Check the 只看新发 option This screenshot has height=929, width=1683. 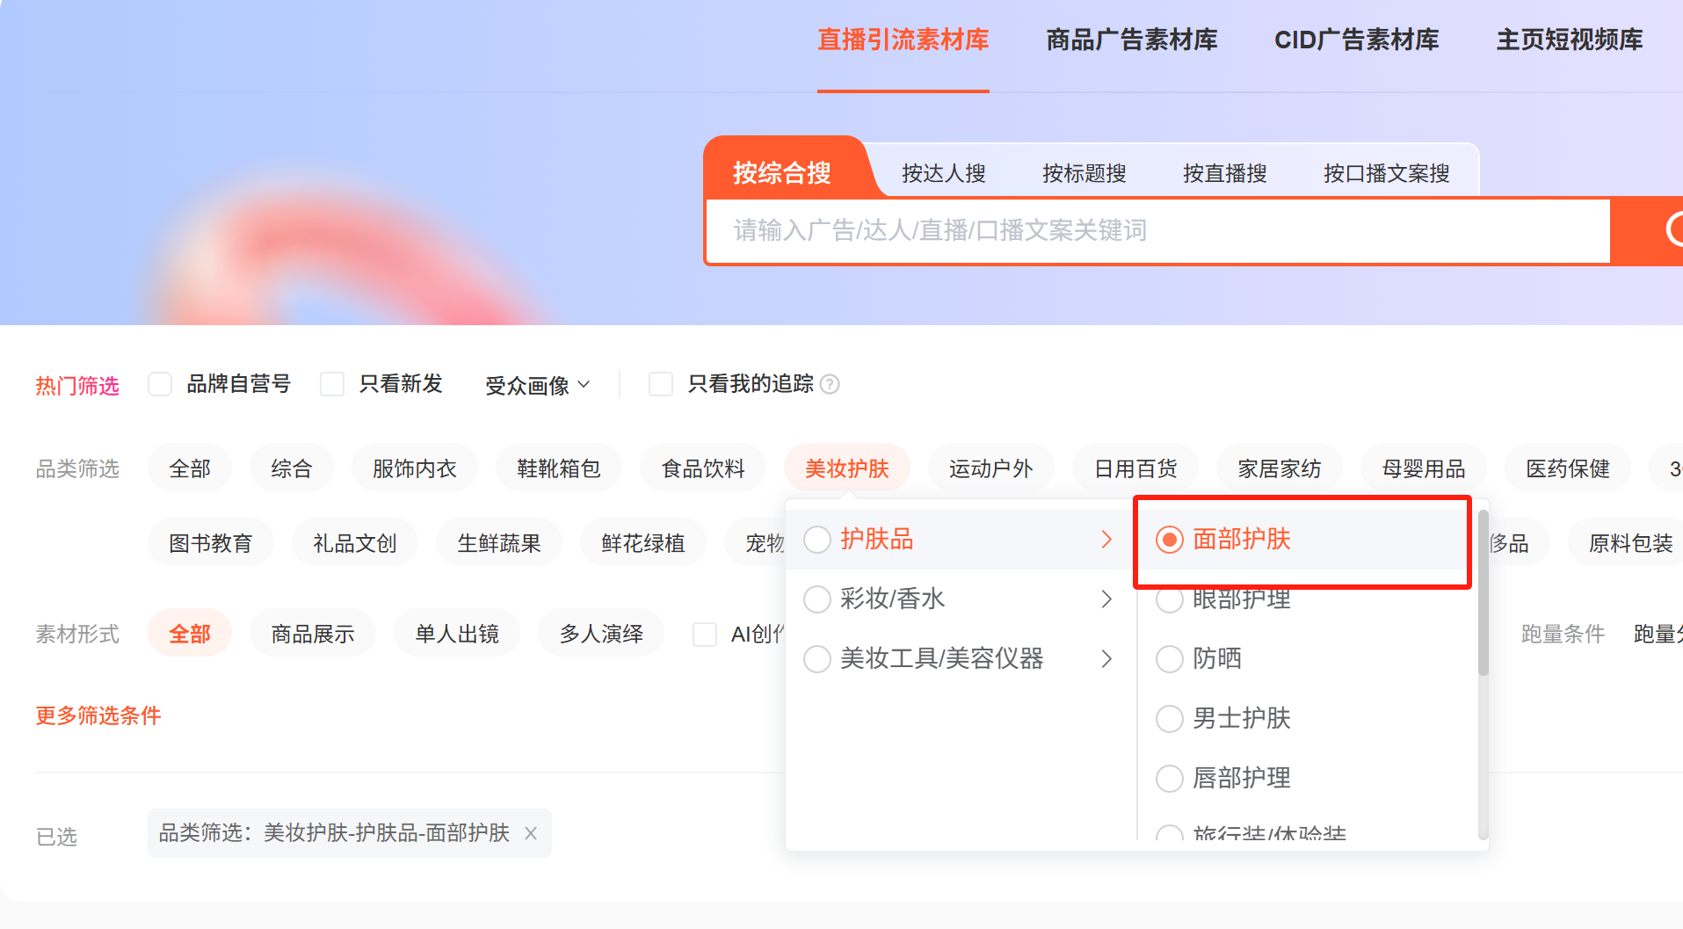pos(332,384)
